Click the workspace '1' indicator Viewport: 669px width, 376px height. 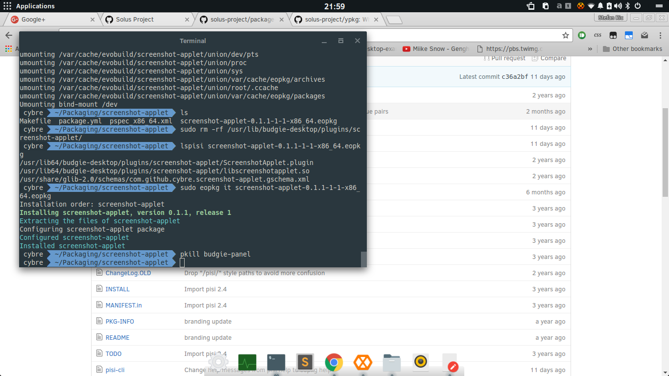tap(568, 6)
